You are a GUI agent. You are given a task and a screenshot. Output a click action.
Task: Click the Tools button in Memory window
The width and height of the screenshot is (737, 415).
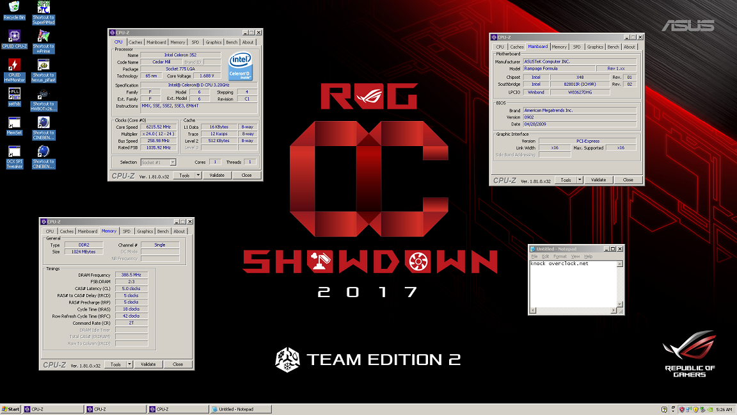click(116, 364)
